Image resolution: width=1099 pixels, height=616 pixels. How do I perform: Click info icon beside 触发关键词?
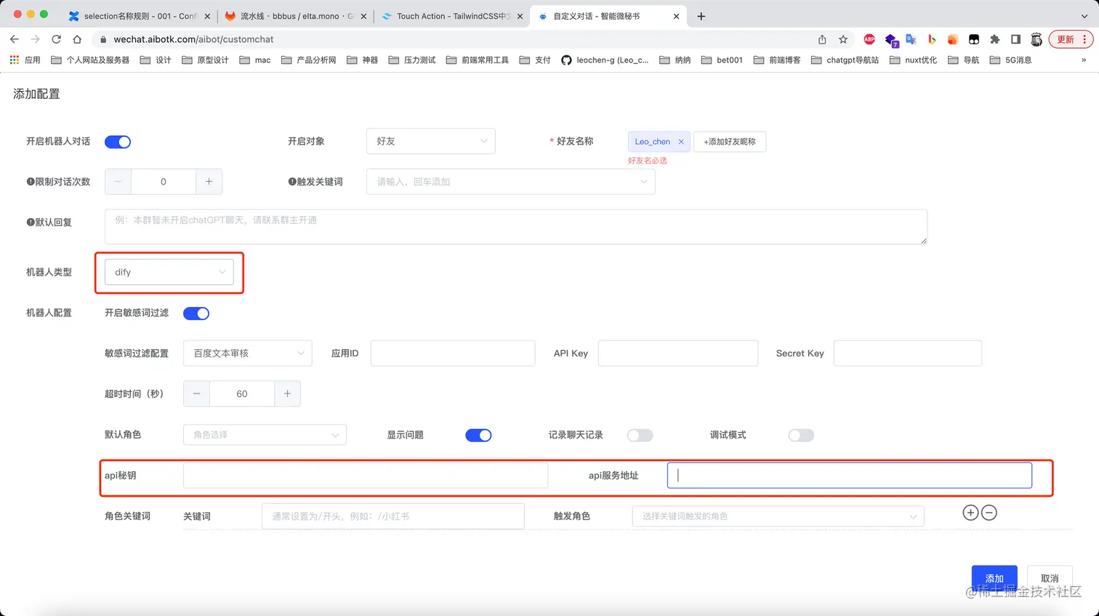point(292,182)
